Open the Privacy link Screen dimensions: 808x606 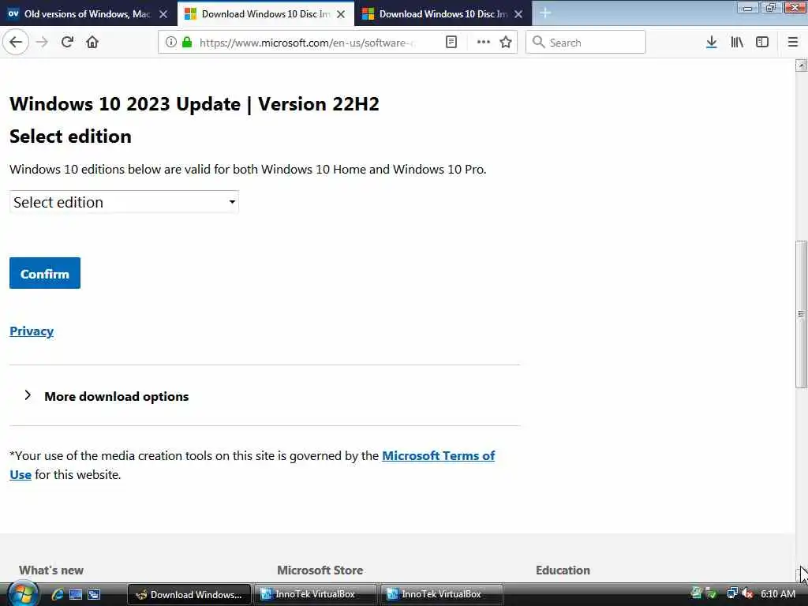tap(32, 331)
